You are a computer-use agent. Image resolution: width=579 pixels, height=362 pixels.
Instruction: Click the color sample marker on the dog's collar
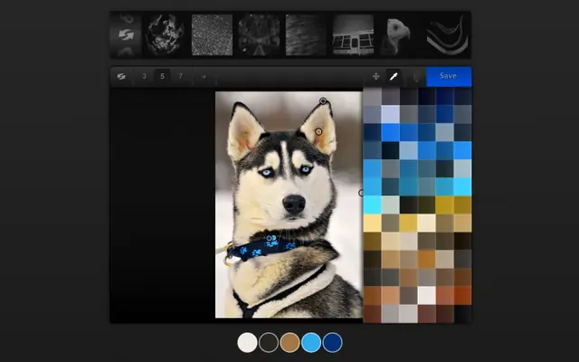click(271, 239)
